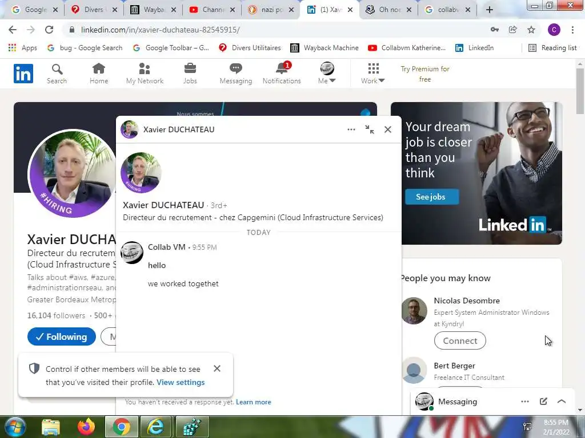The height and width of the screenshot is (438, 585).
Task: Go to LinkedIn Home
Action: point(99,74)
